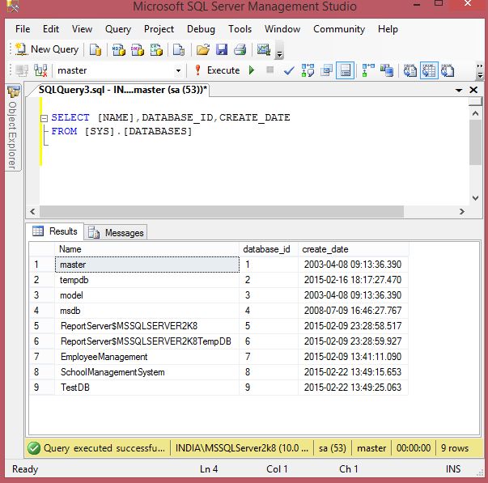Click the Parse checkmark icon
Image resolution: width=488 pixels, height=483 pixels.
289,70
